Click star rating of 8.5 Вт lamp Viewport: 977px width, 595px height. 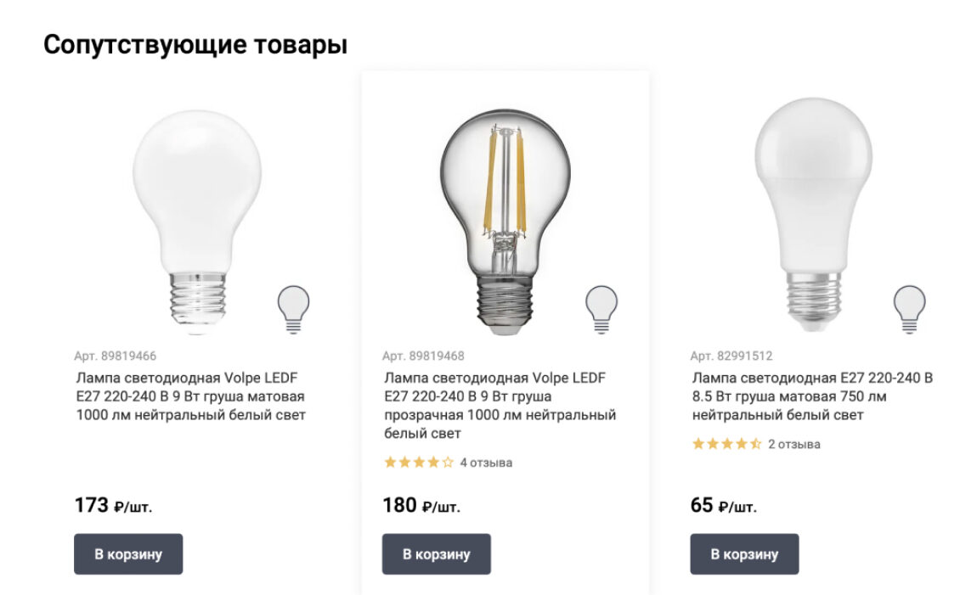[726, 444]
